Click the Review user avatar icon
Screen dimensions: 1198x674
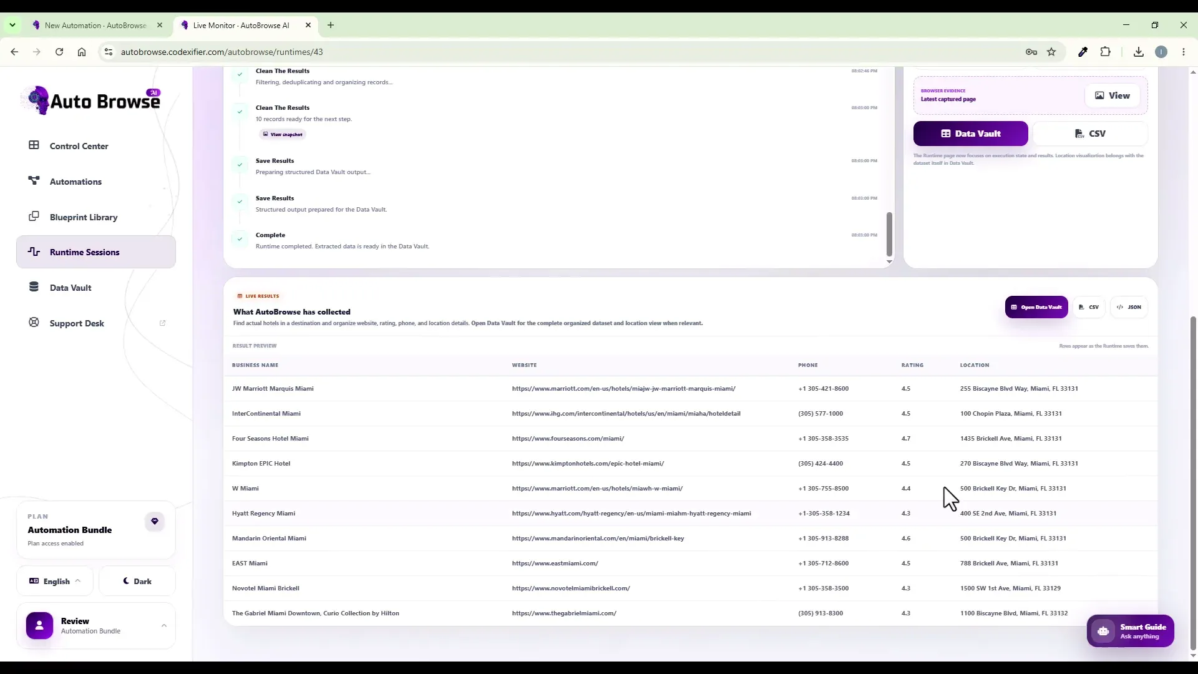(39, 626)
